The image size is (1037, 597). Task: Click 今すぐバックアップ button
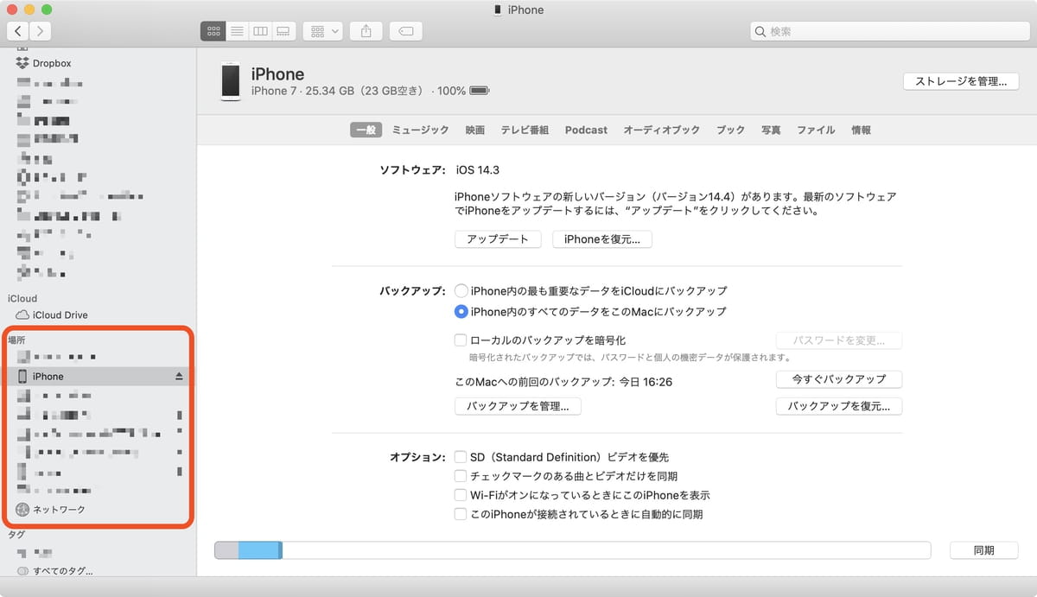pos(839,379)
